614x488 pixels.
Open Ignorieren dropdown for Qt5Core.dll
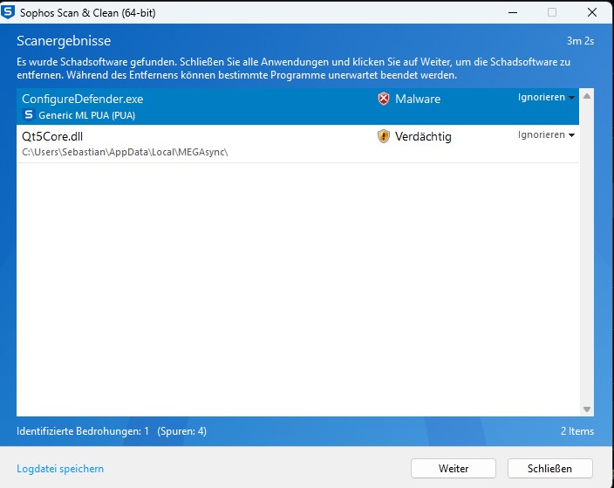tap(546, 134)
